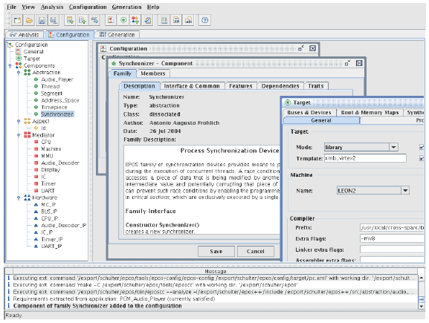Image resolution: width=429 pixels, height=323 pixels.
Task: Select Audio_Decoder_IP in the tree
Action: coord(63,226)
